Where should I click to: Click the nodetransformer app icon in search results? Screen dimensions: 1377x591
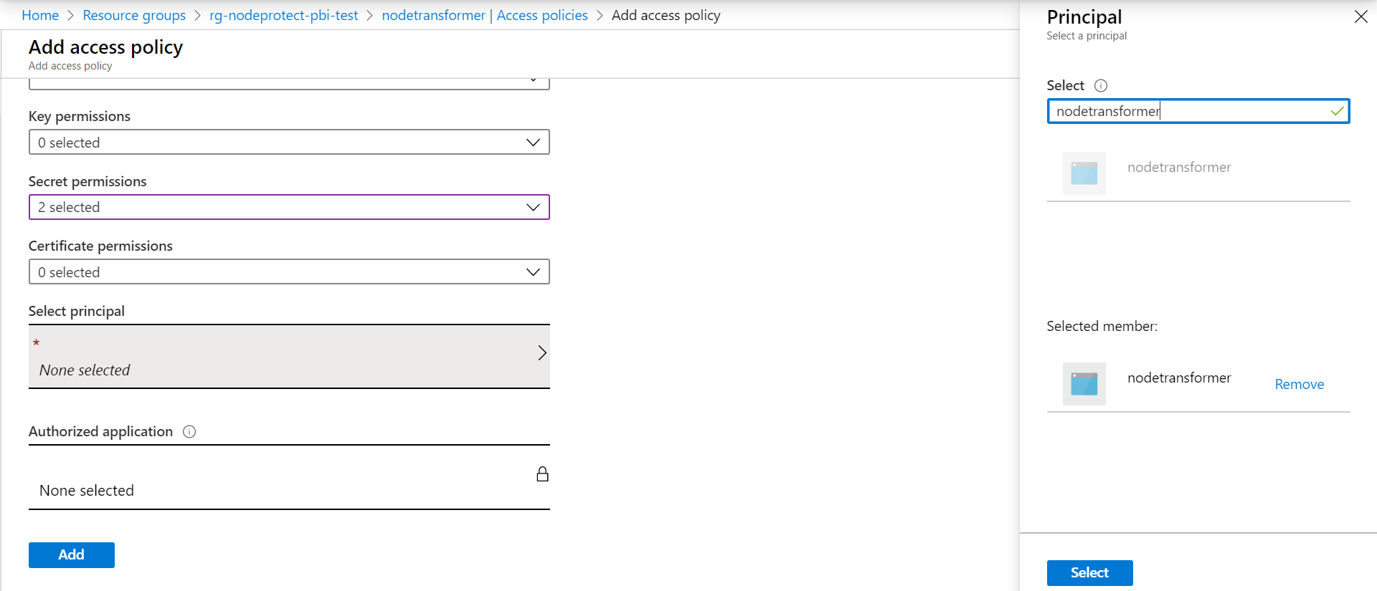pos(1084,173)
